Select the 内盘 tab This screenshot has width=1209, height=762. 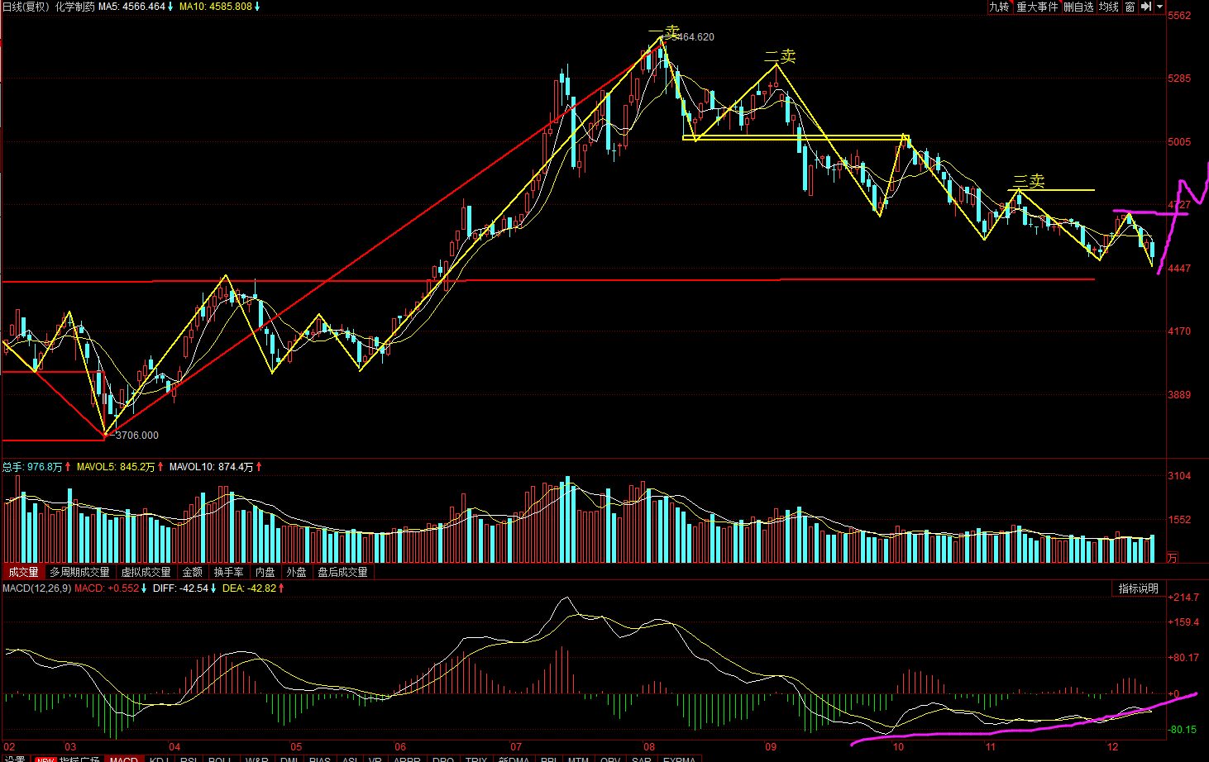click(x=265, y=572)
